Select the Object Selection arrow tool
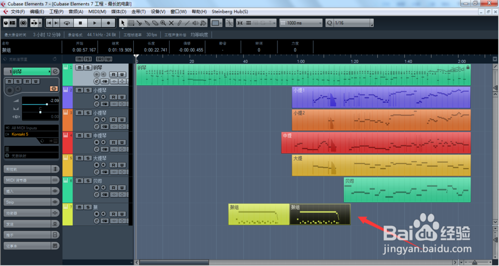Viewport: 499px width, 266px height. 123,23
